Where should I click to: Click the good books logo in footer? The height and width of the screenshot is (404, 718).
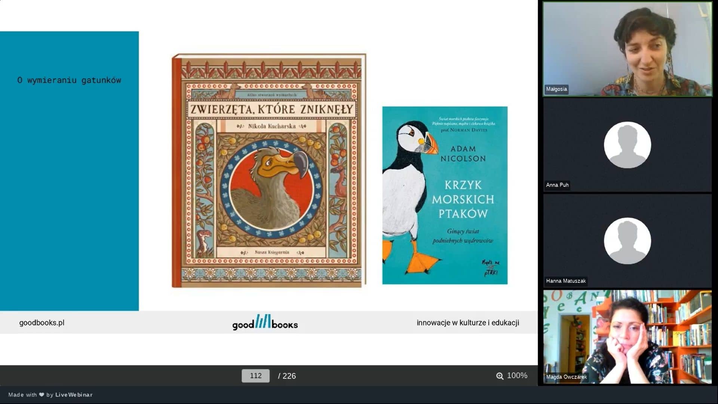click(x=265, y=322)
